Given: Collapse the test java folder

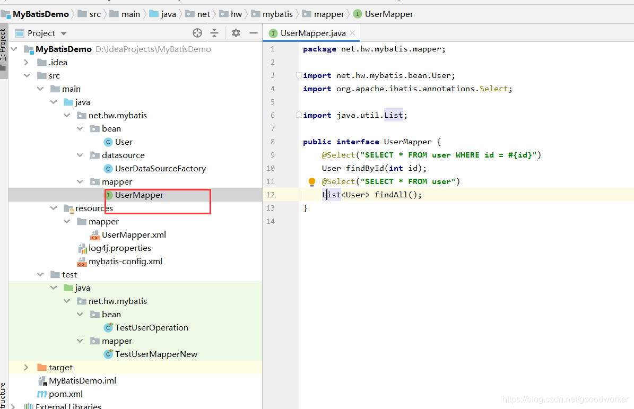Looking at the screenshot, I should [x=54, y=288].
